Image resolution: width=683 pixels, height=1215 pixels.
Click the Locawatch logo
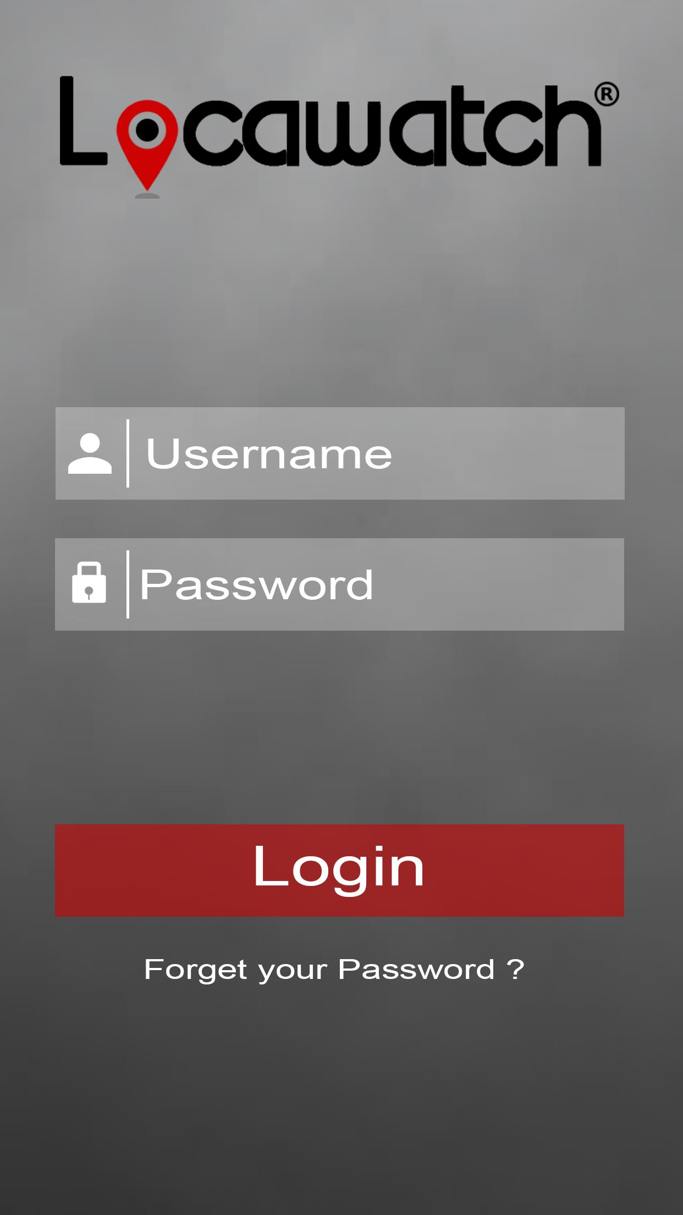(339, 137)
